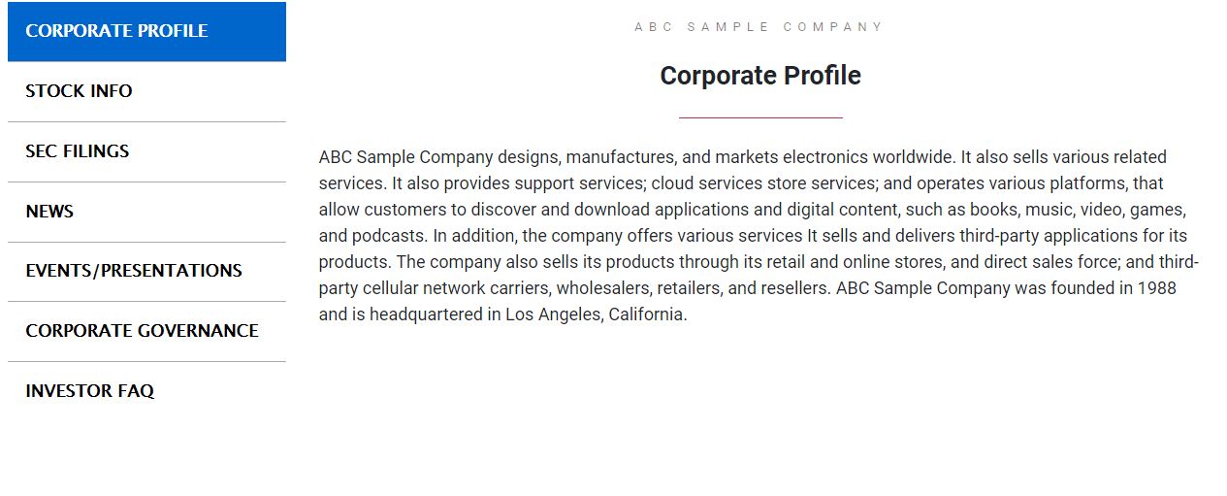The height and width of the screenshot is (496, 1227).
Task: Click the Corporate Profile page heading
Action: tap(760, 76)
